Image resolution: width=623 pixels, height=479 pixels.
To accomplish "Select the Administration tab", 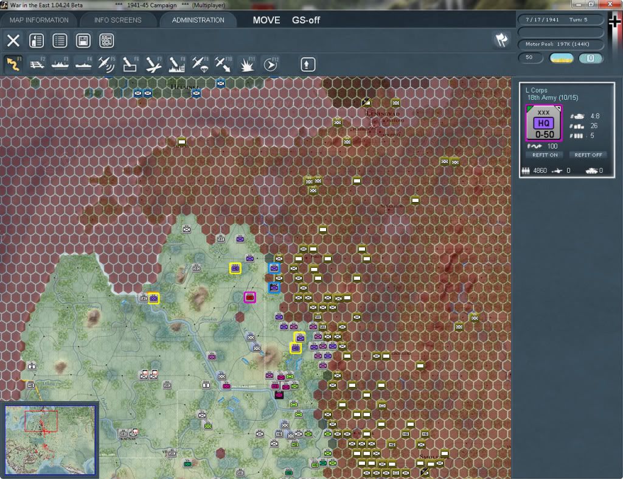I will [x=198, y=20].
